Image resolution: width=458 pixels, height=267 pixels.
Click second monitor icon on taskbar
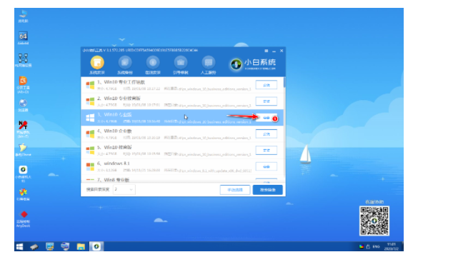click(x=65, y=246)
